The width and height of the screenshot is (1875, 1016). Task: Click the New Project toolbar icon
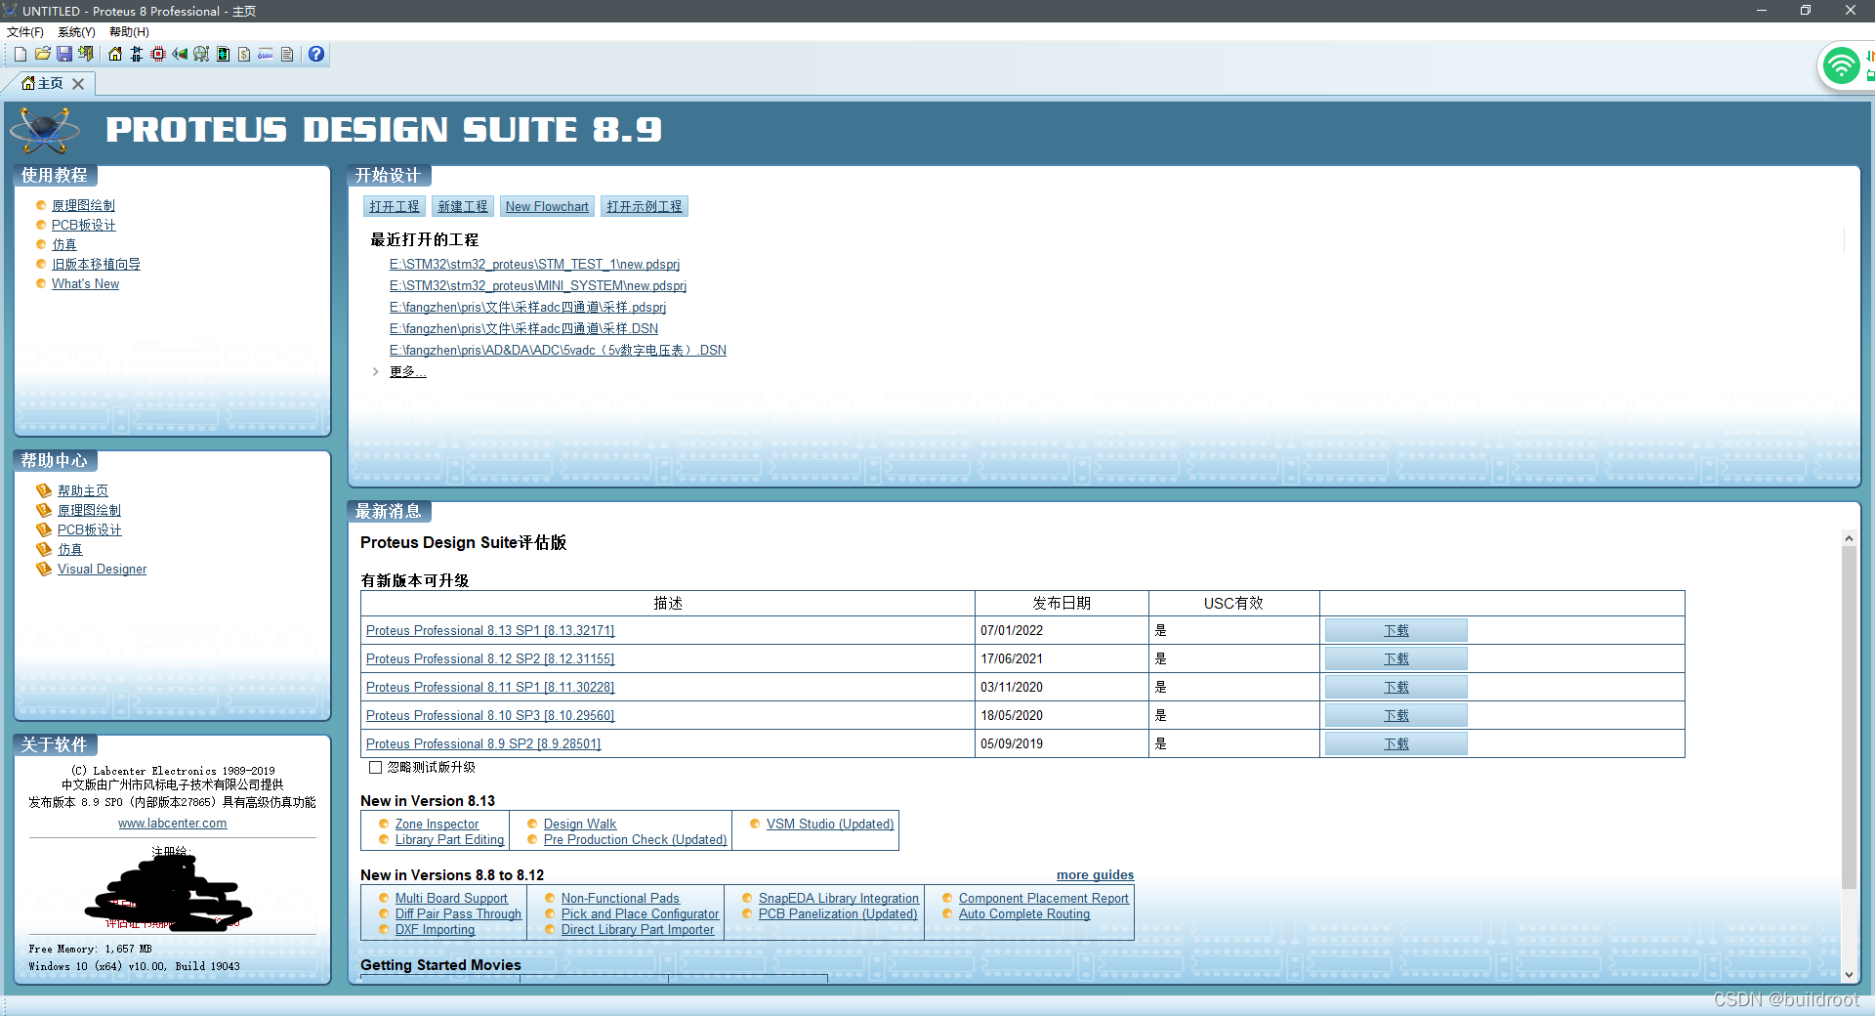click(x=20, y=55)
